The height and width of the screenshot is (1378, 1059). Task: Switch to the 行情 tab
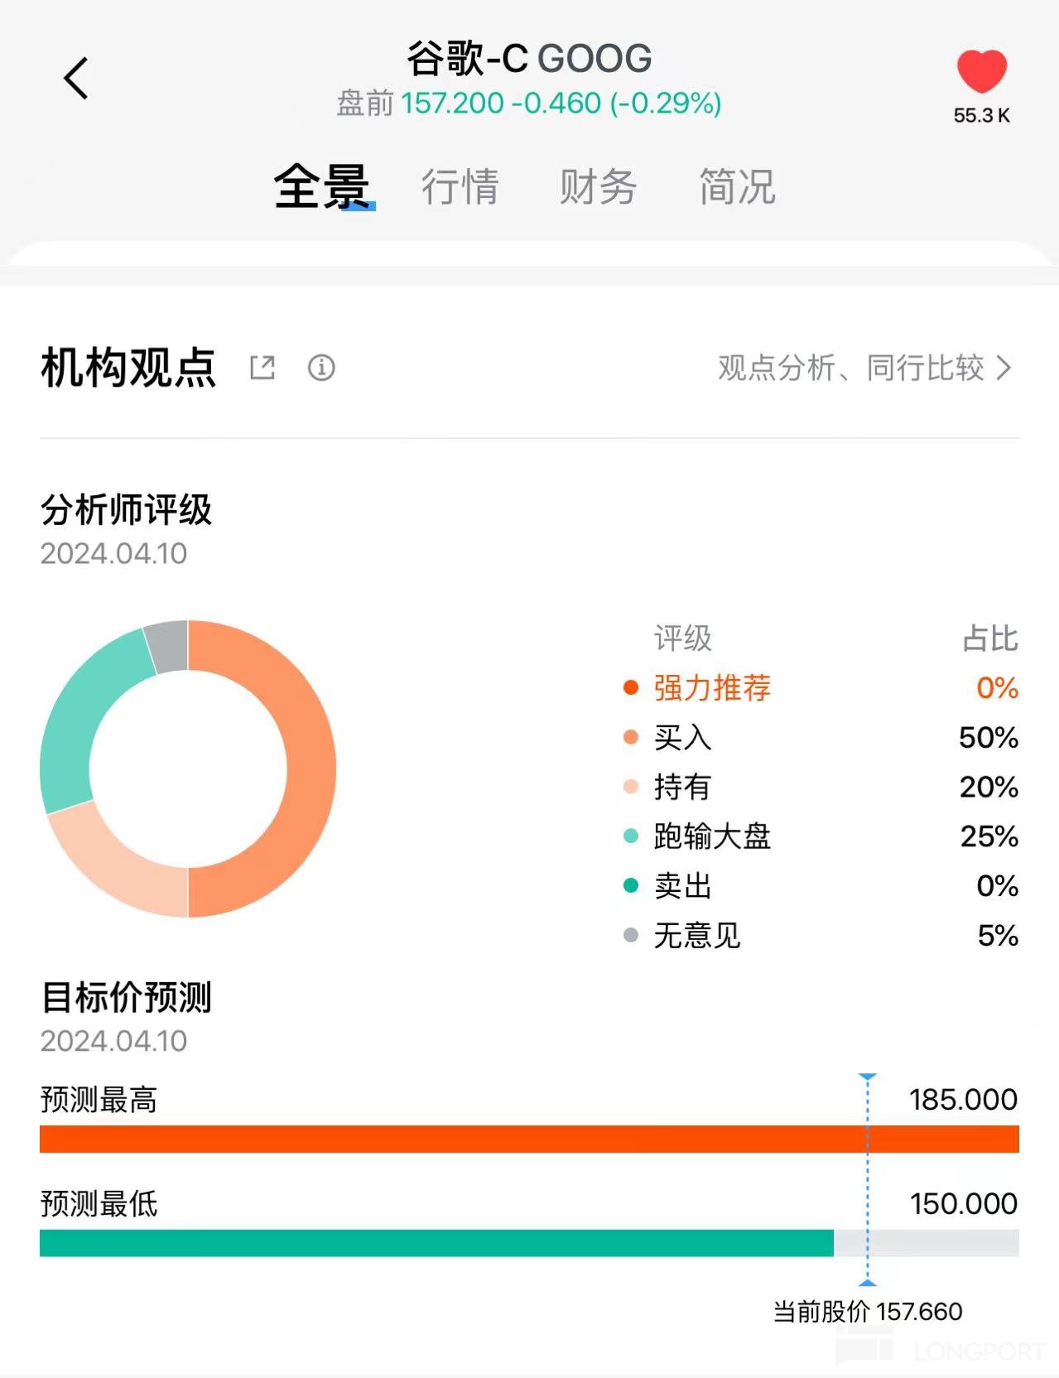(460, 185)
